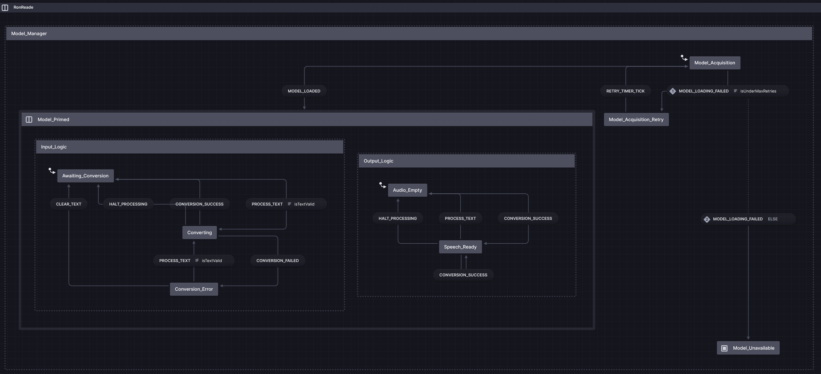Click the MODEL_LOADED transition label
This screenshot has width=821, height=374.
[x=304, y=91]
